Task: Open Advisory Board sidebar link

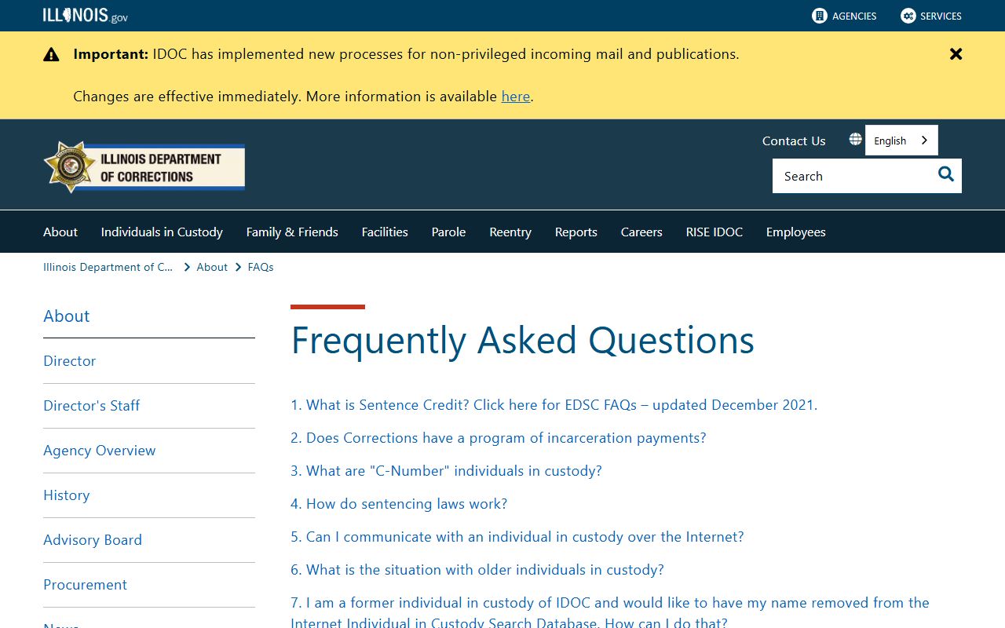Action: [93, 540]
